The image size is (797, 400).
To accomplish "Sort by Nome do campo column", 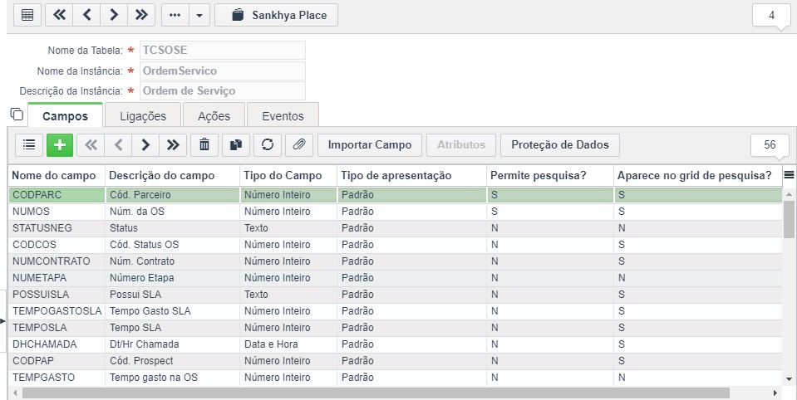I will tap(57, 176).
